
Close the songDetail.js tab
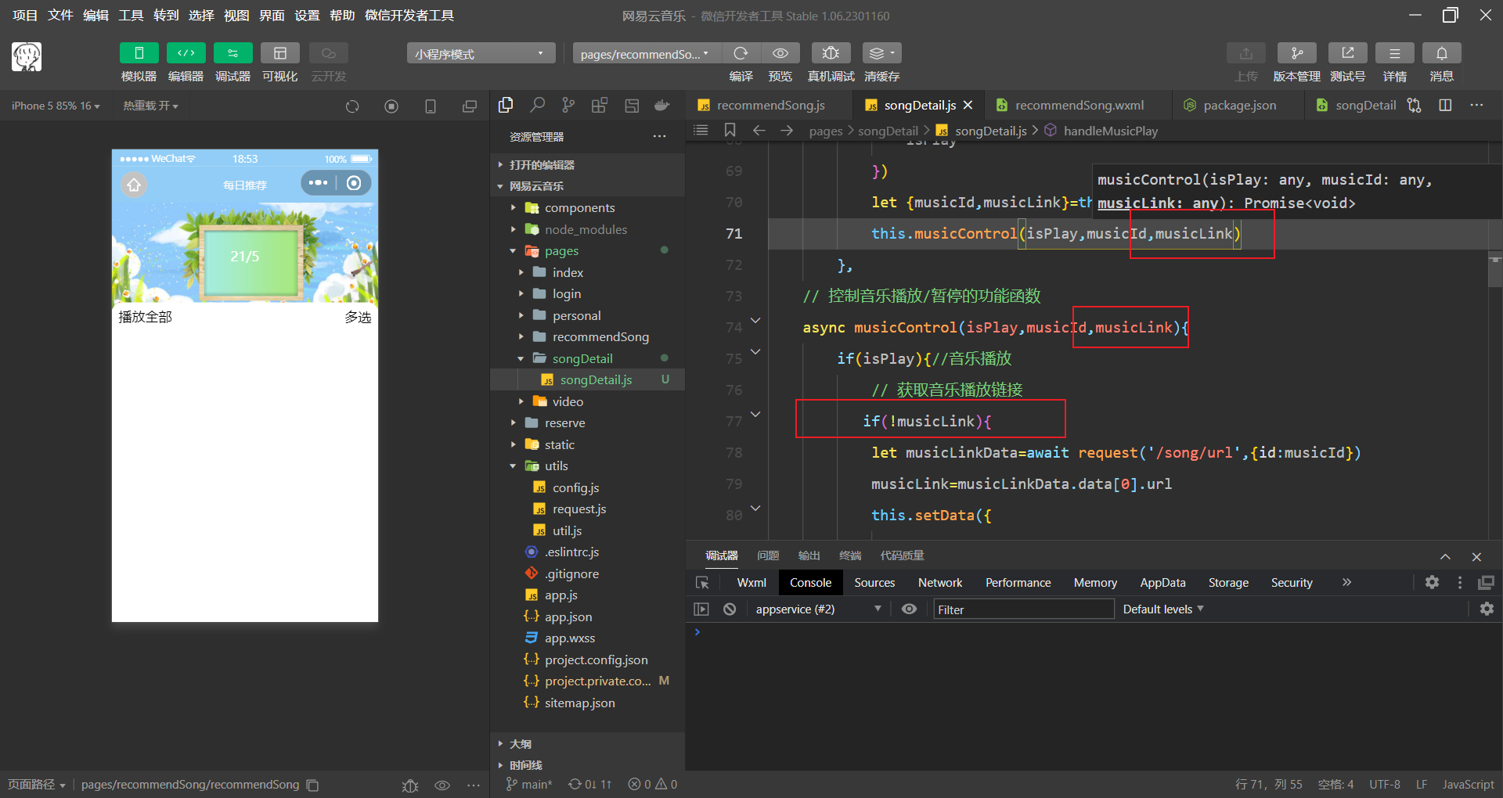click(x=968, y=105)
